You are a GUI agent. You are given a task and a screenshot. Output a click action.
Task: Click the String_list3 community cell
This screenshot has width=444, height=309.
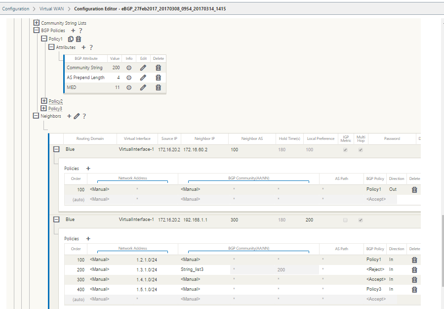click(192, 269)
